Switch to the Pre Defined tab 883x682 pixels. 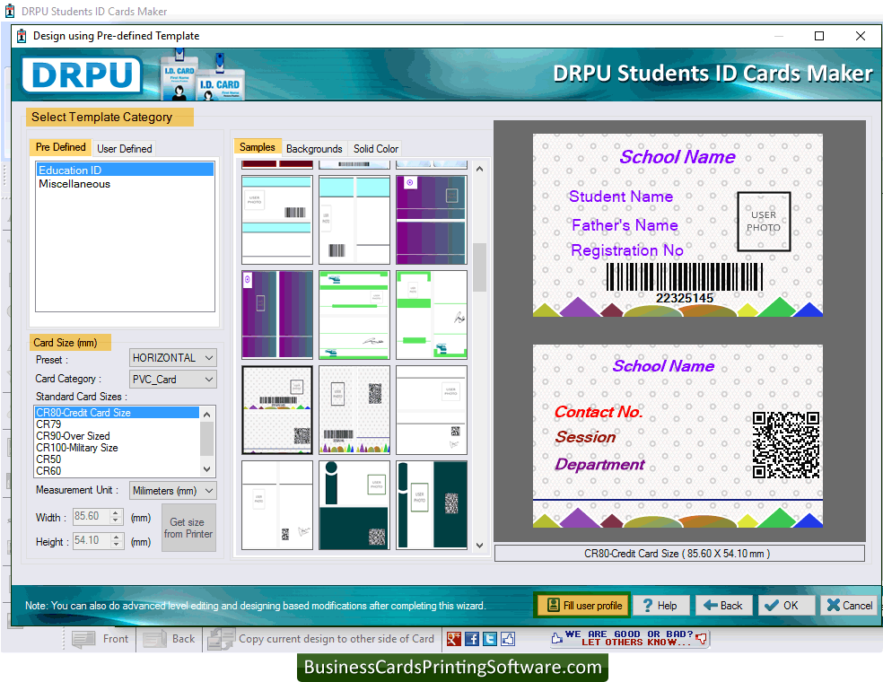point(60,147)
